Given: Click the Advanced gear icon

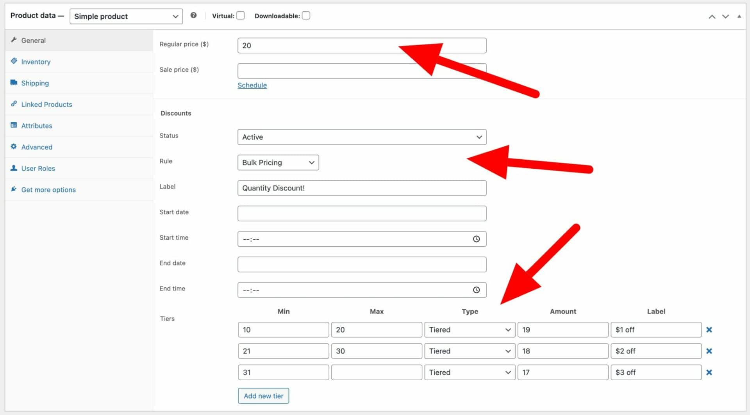Looking at the screenshot, I should pyautogui.click(x=14, y=146).
